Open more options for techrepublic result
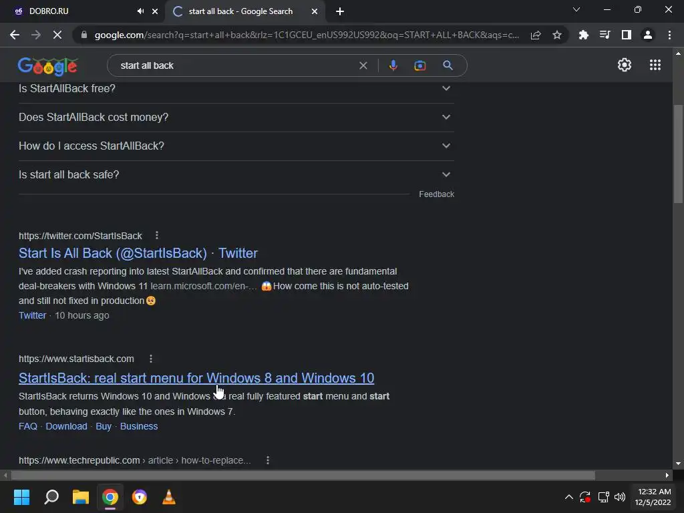Screen dimensions: 684x513 click(x=268, y=460)
